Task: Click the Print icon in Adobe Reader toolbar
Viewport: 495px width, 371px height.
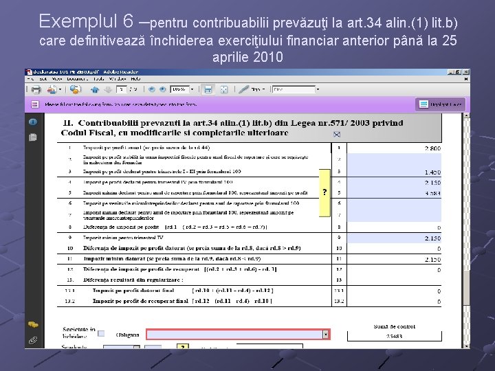Action: coord(36,89)
